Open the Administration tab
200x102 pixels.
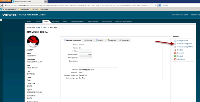[93, 22]
